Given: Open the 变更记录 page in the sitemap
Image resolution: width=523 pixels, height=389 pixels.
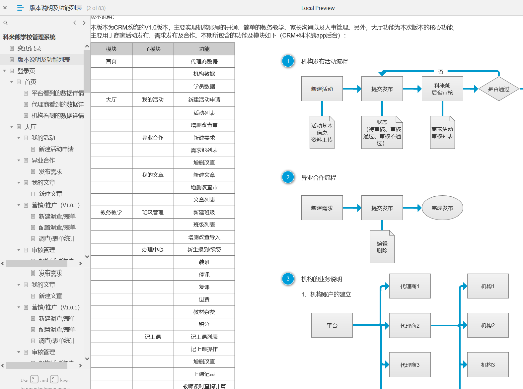Looking at the screenshot, I should [x=29, y=48].
